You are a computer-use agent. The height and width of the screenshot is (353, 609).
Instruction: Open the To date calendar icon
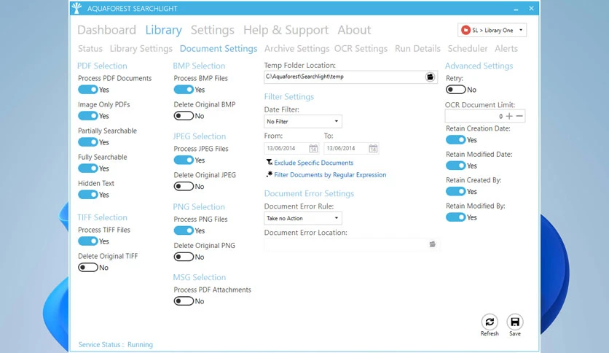point(373,149)
